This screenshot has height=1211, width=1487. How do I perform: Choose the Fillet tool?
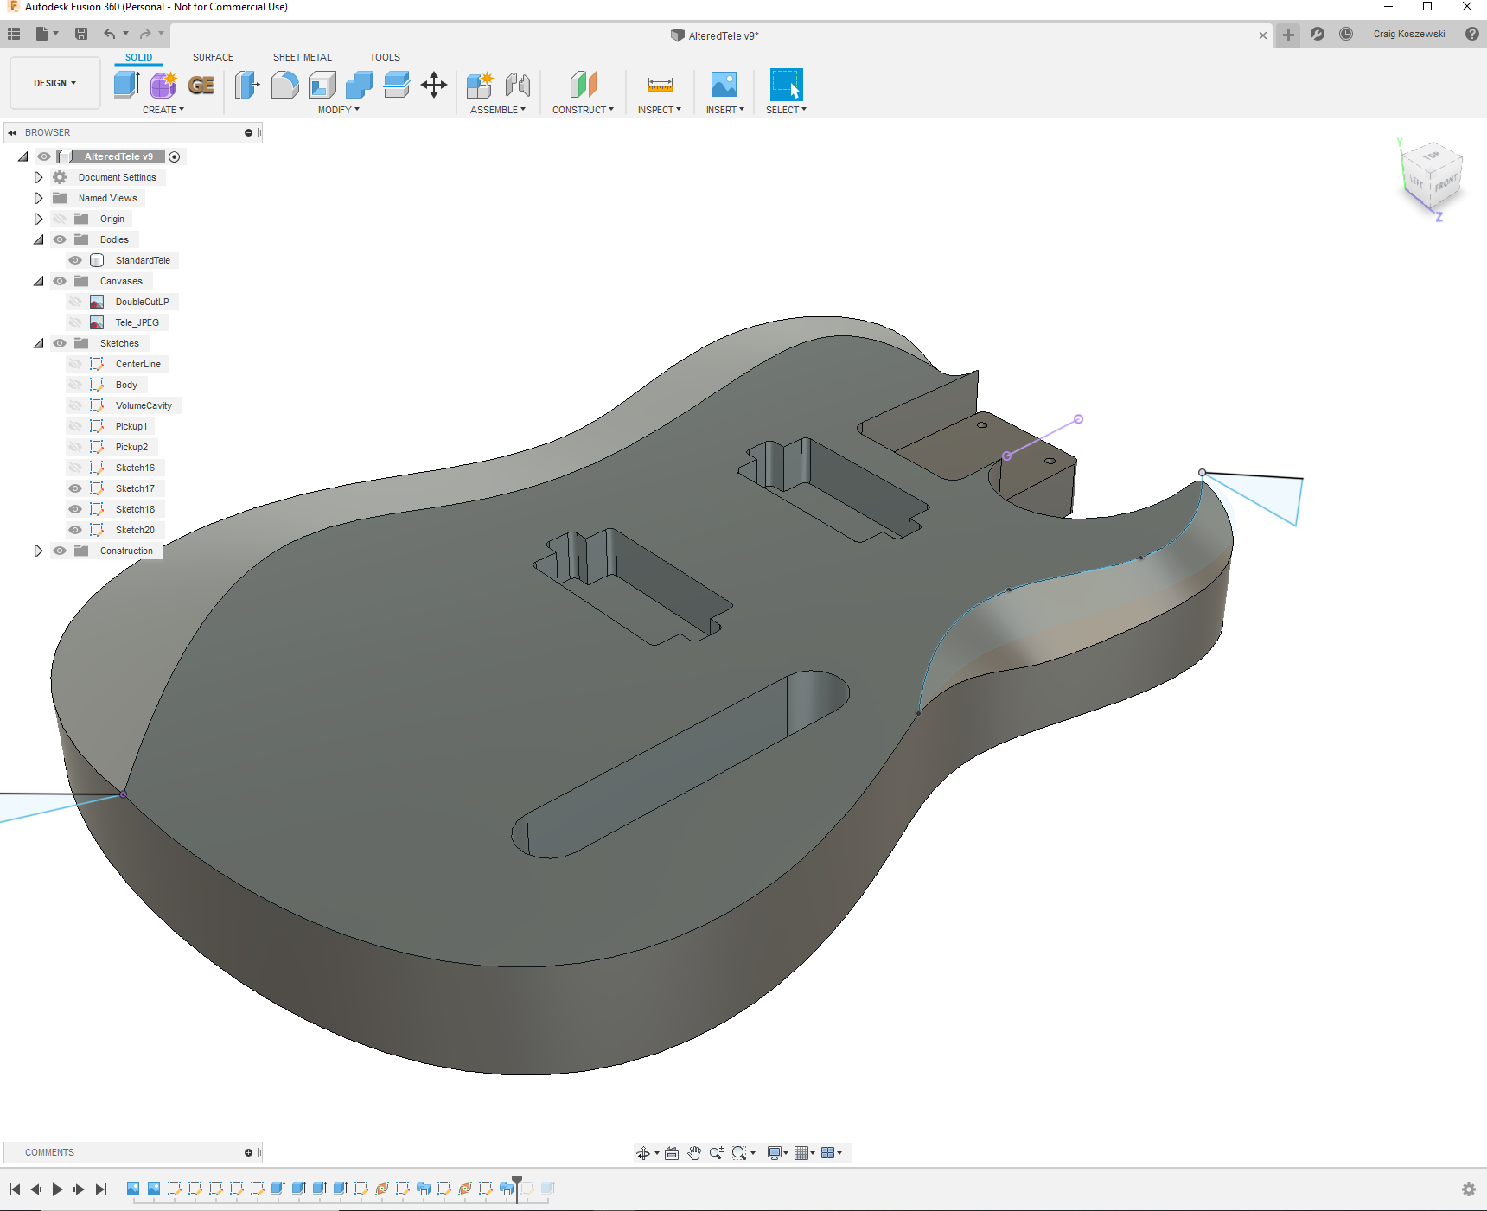[284, 85]
